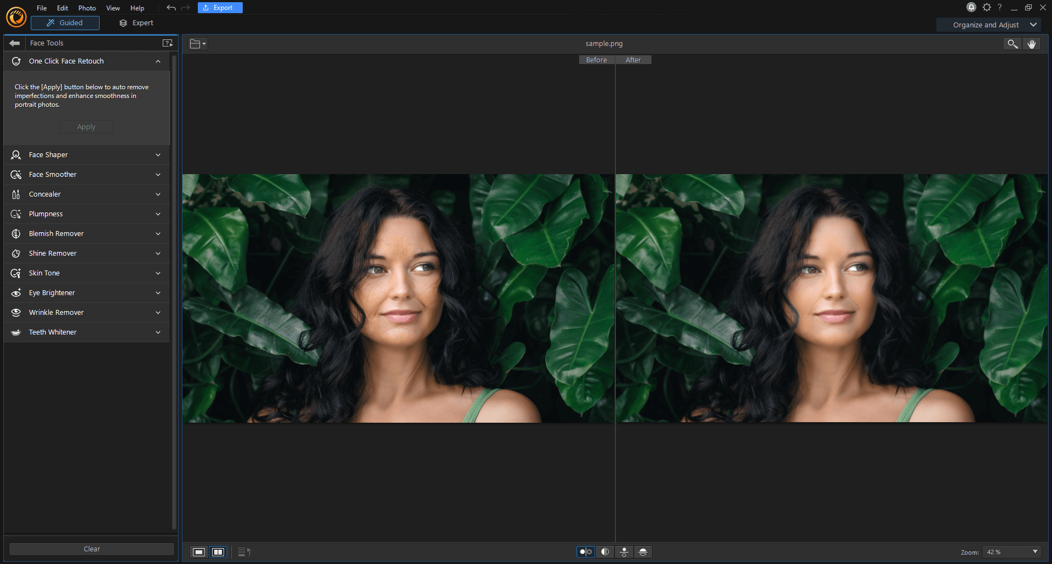Open the notifications bell icon
The image size is (1052, 564).
click(970, 7)
